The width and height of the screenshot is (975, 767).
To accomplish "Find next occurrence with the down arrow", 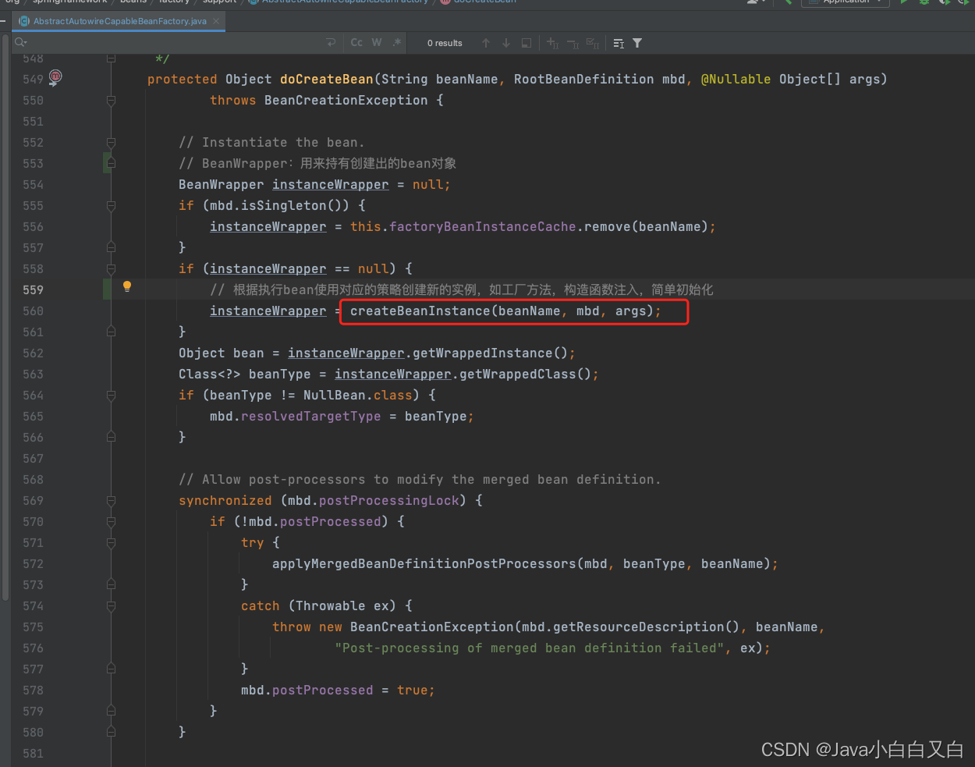I will (x=505, y=43).
